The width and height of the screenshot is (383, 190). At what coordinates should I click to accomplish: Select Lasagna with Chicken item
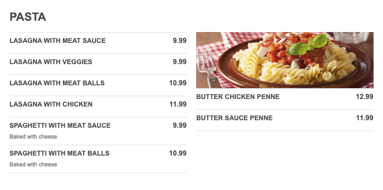click(51, 104)
